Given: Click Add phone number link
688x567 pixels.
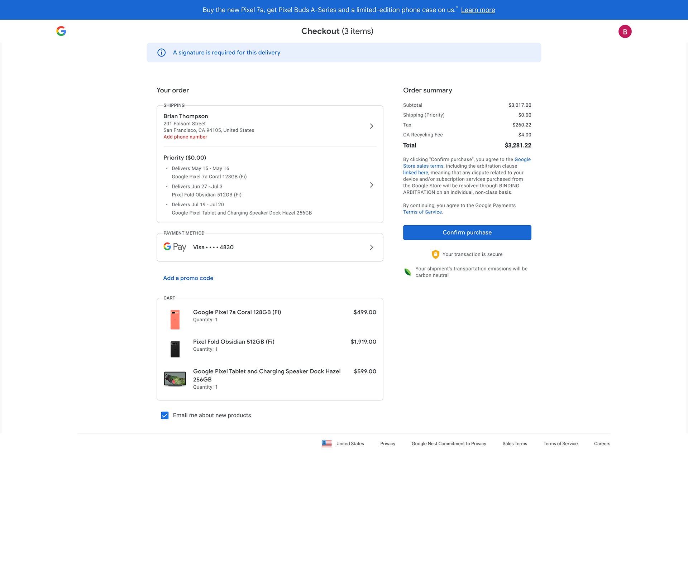Looking at the screenshot, I should tap(185, 137).
